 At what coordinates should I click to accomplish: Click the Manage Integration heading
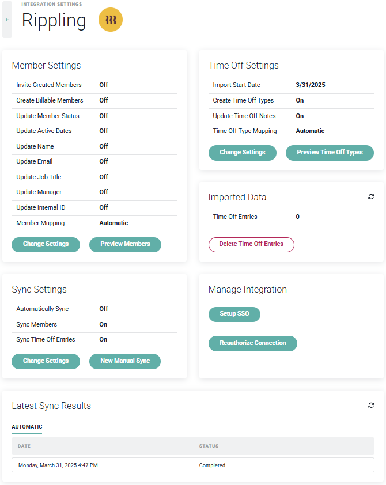247,290
